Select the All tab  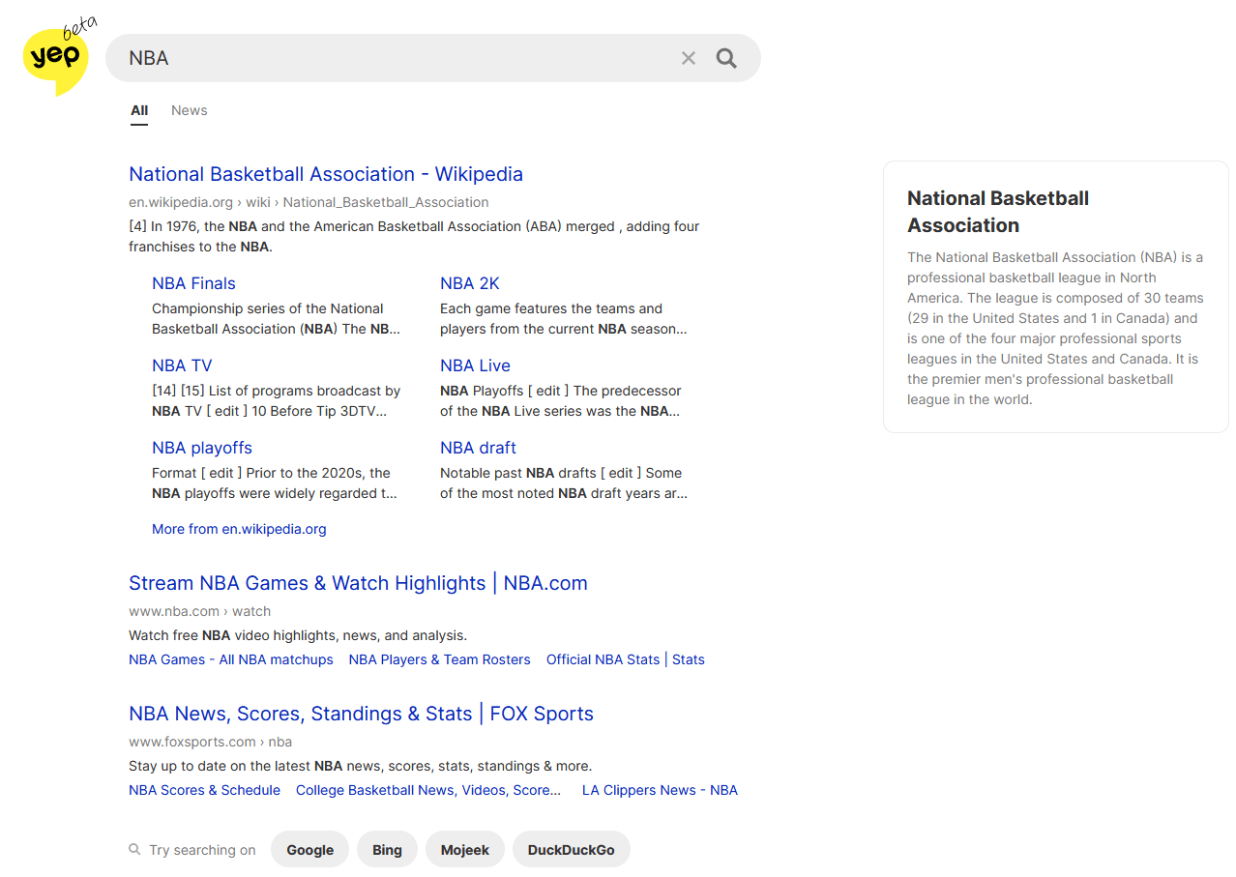(139, 110)
